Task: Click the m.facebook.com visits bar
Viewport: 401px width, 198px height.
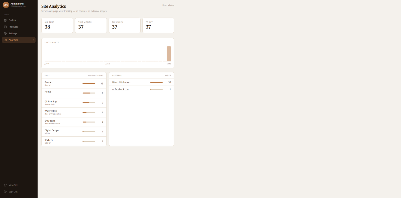Action: pos(156,89)
